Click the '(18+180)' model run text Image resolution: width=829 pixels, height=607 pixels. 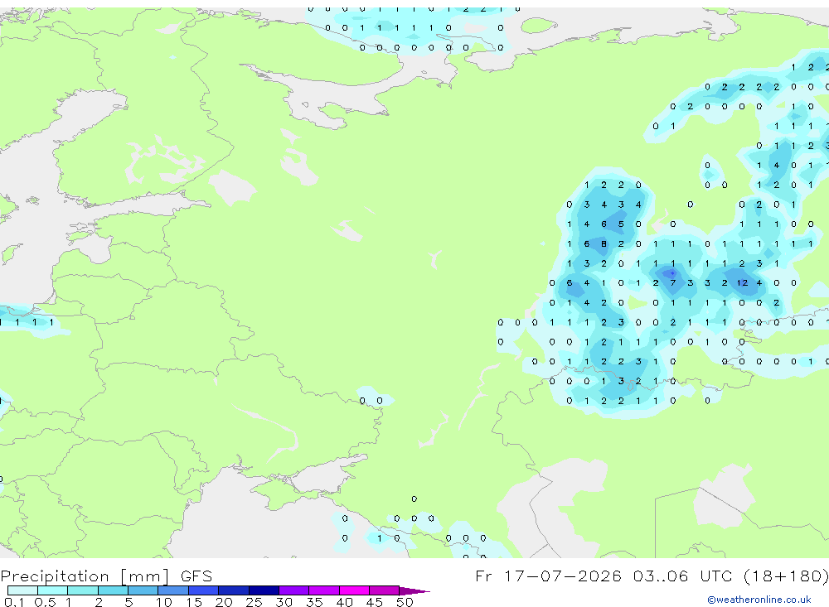pos(786,576)
